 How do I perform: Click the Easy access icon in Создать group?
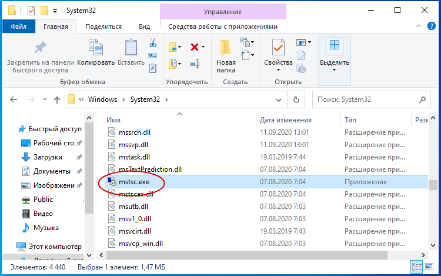point(245,55)
